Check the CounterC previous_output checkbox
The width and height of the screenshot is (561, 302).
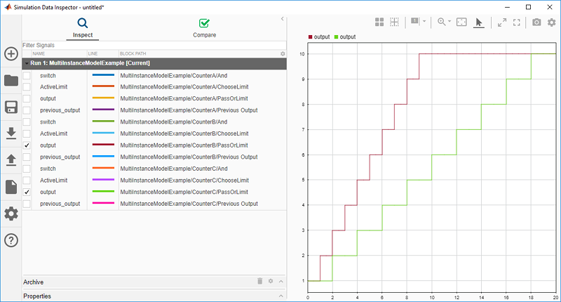pos(27,204)
